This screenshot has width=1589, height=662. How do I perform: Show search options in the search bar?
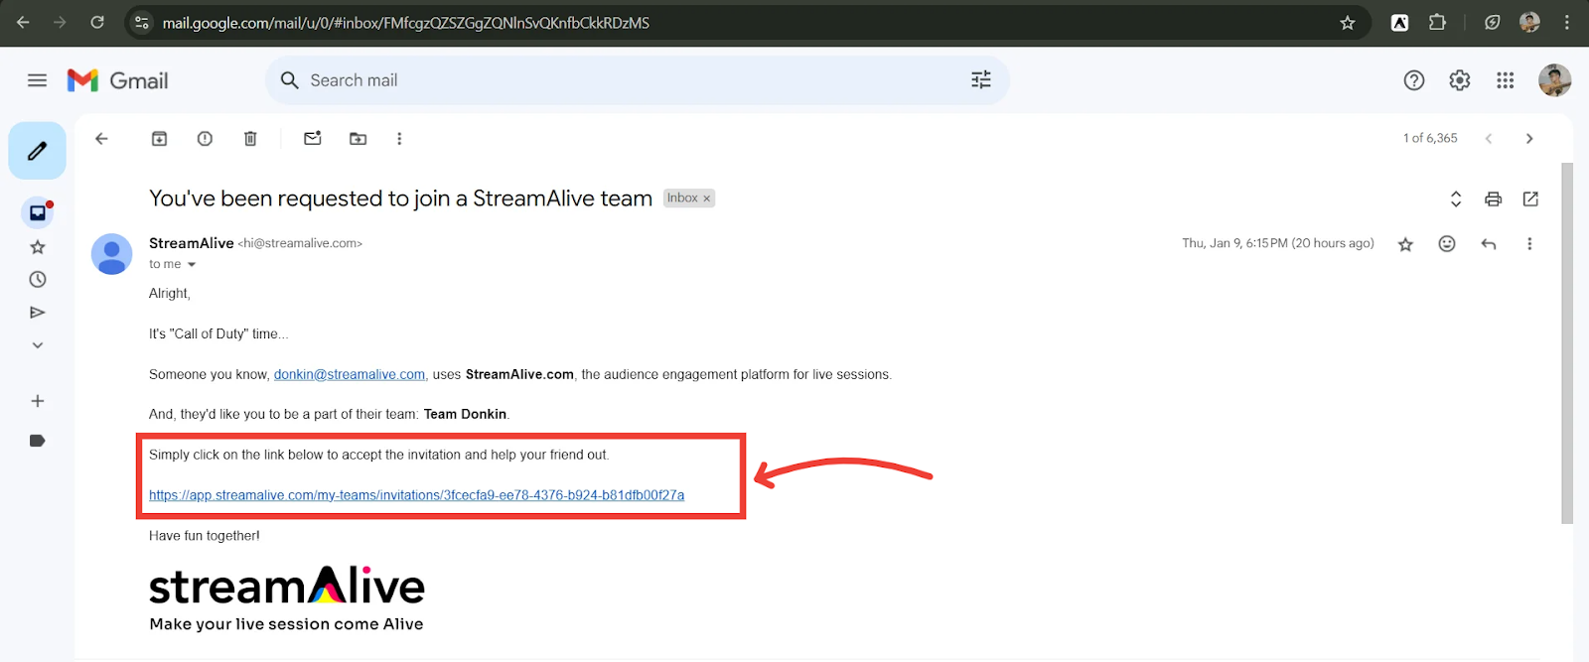[x=980, y=80]
